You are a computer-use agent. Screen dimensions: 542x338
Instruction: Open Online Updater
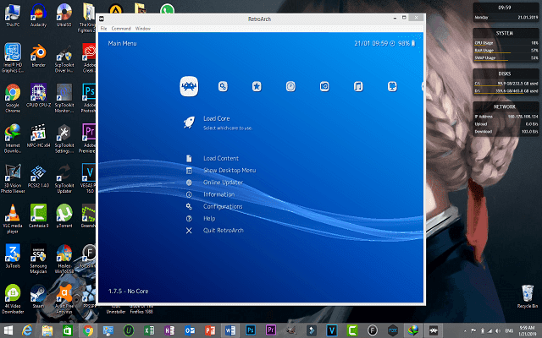click(223, 183)
